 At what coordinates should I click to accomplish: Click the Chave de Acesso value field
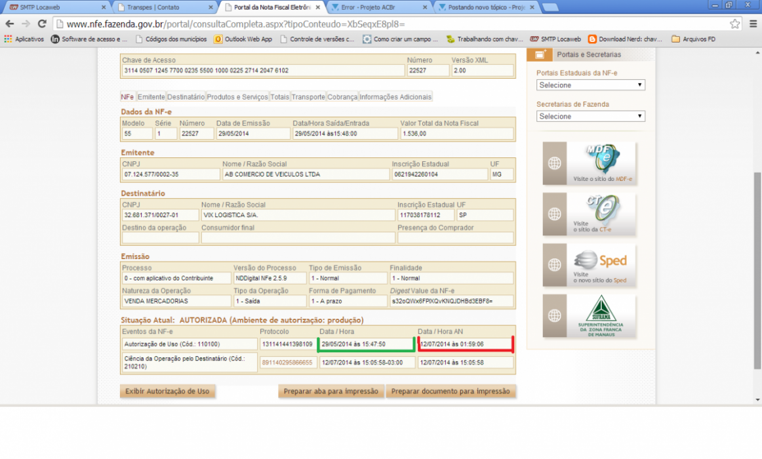pyautogui.click(x=262, y=70)
